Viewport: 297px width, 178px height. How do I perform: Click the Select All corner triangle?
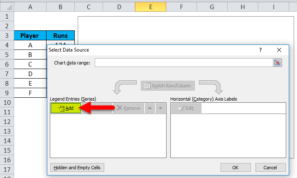click(x=7, y=7)
